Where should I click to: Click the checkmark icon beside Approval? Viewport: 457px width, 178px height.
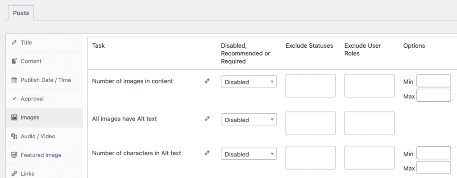pyautogui.click(x=14, y=99)
